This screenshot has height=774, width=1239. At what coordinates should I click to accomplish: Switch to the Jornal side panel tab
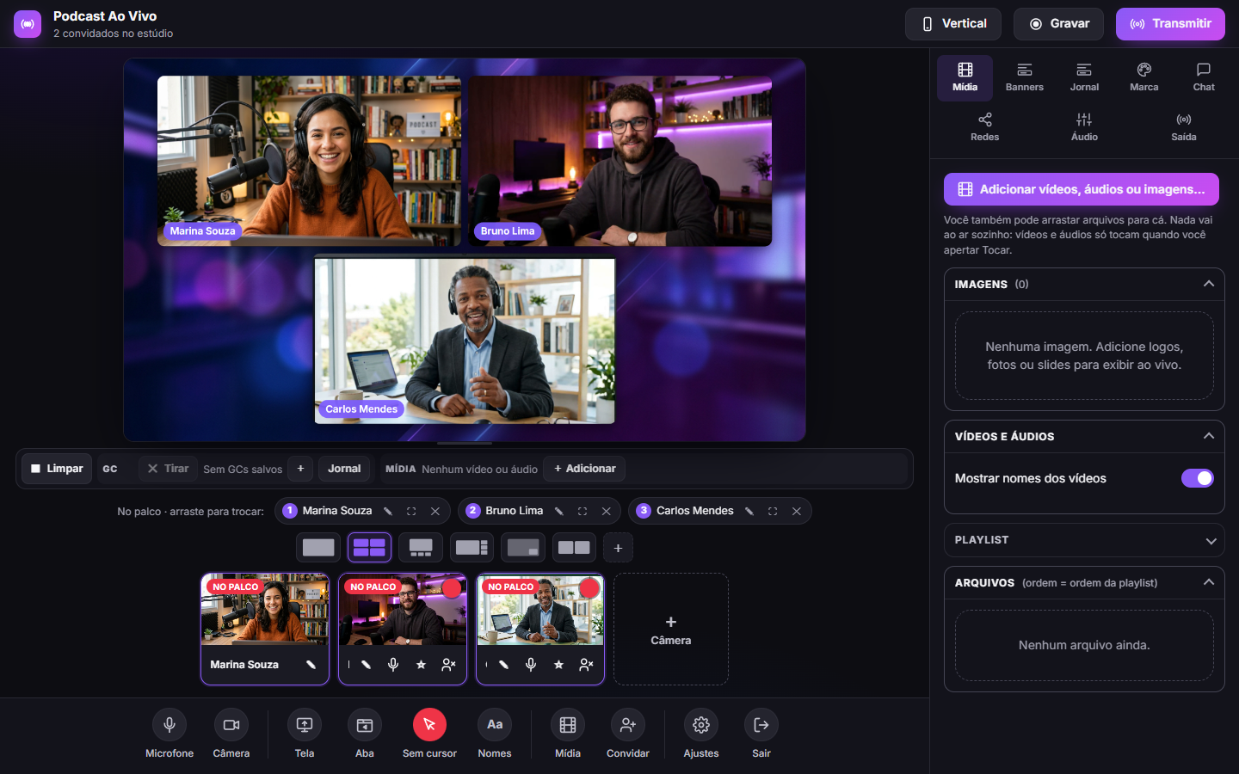coord(1084,77)
